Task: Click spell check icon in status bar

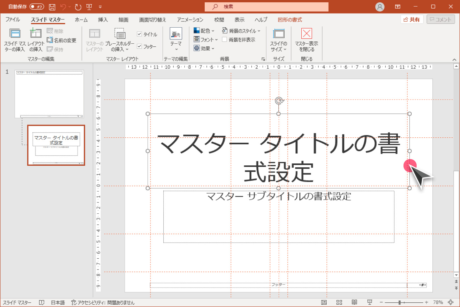Action: 42,302
